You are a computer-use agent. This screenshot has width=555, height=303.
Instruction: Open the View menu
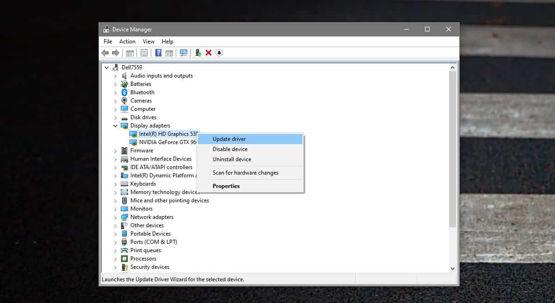[x=148, y=42]
